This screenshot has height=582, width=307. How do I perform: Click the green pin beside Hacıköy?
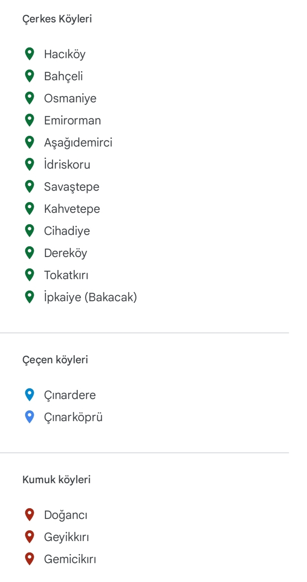[30, 54]
